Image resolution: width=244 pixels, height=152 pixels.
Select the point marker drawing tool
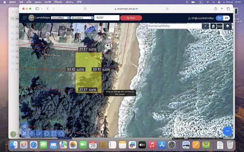32,133
